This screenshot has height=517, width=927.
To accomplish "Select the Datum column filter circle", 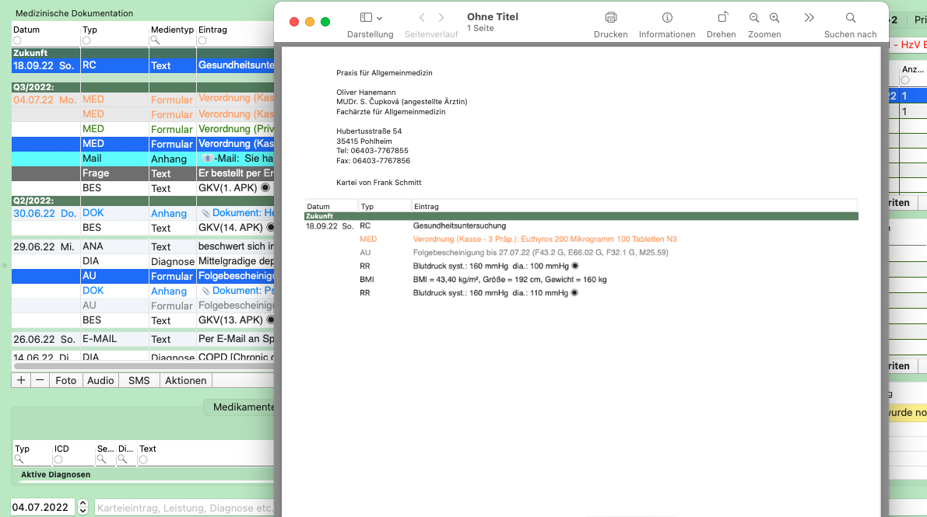I will coord(17,40).
